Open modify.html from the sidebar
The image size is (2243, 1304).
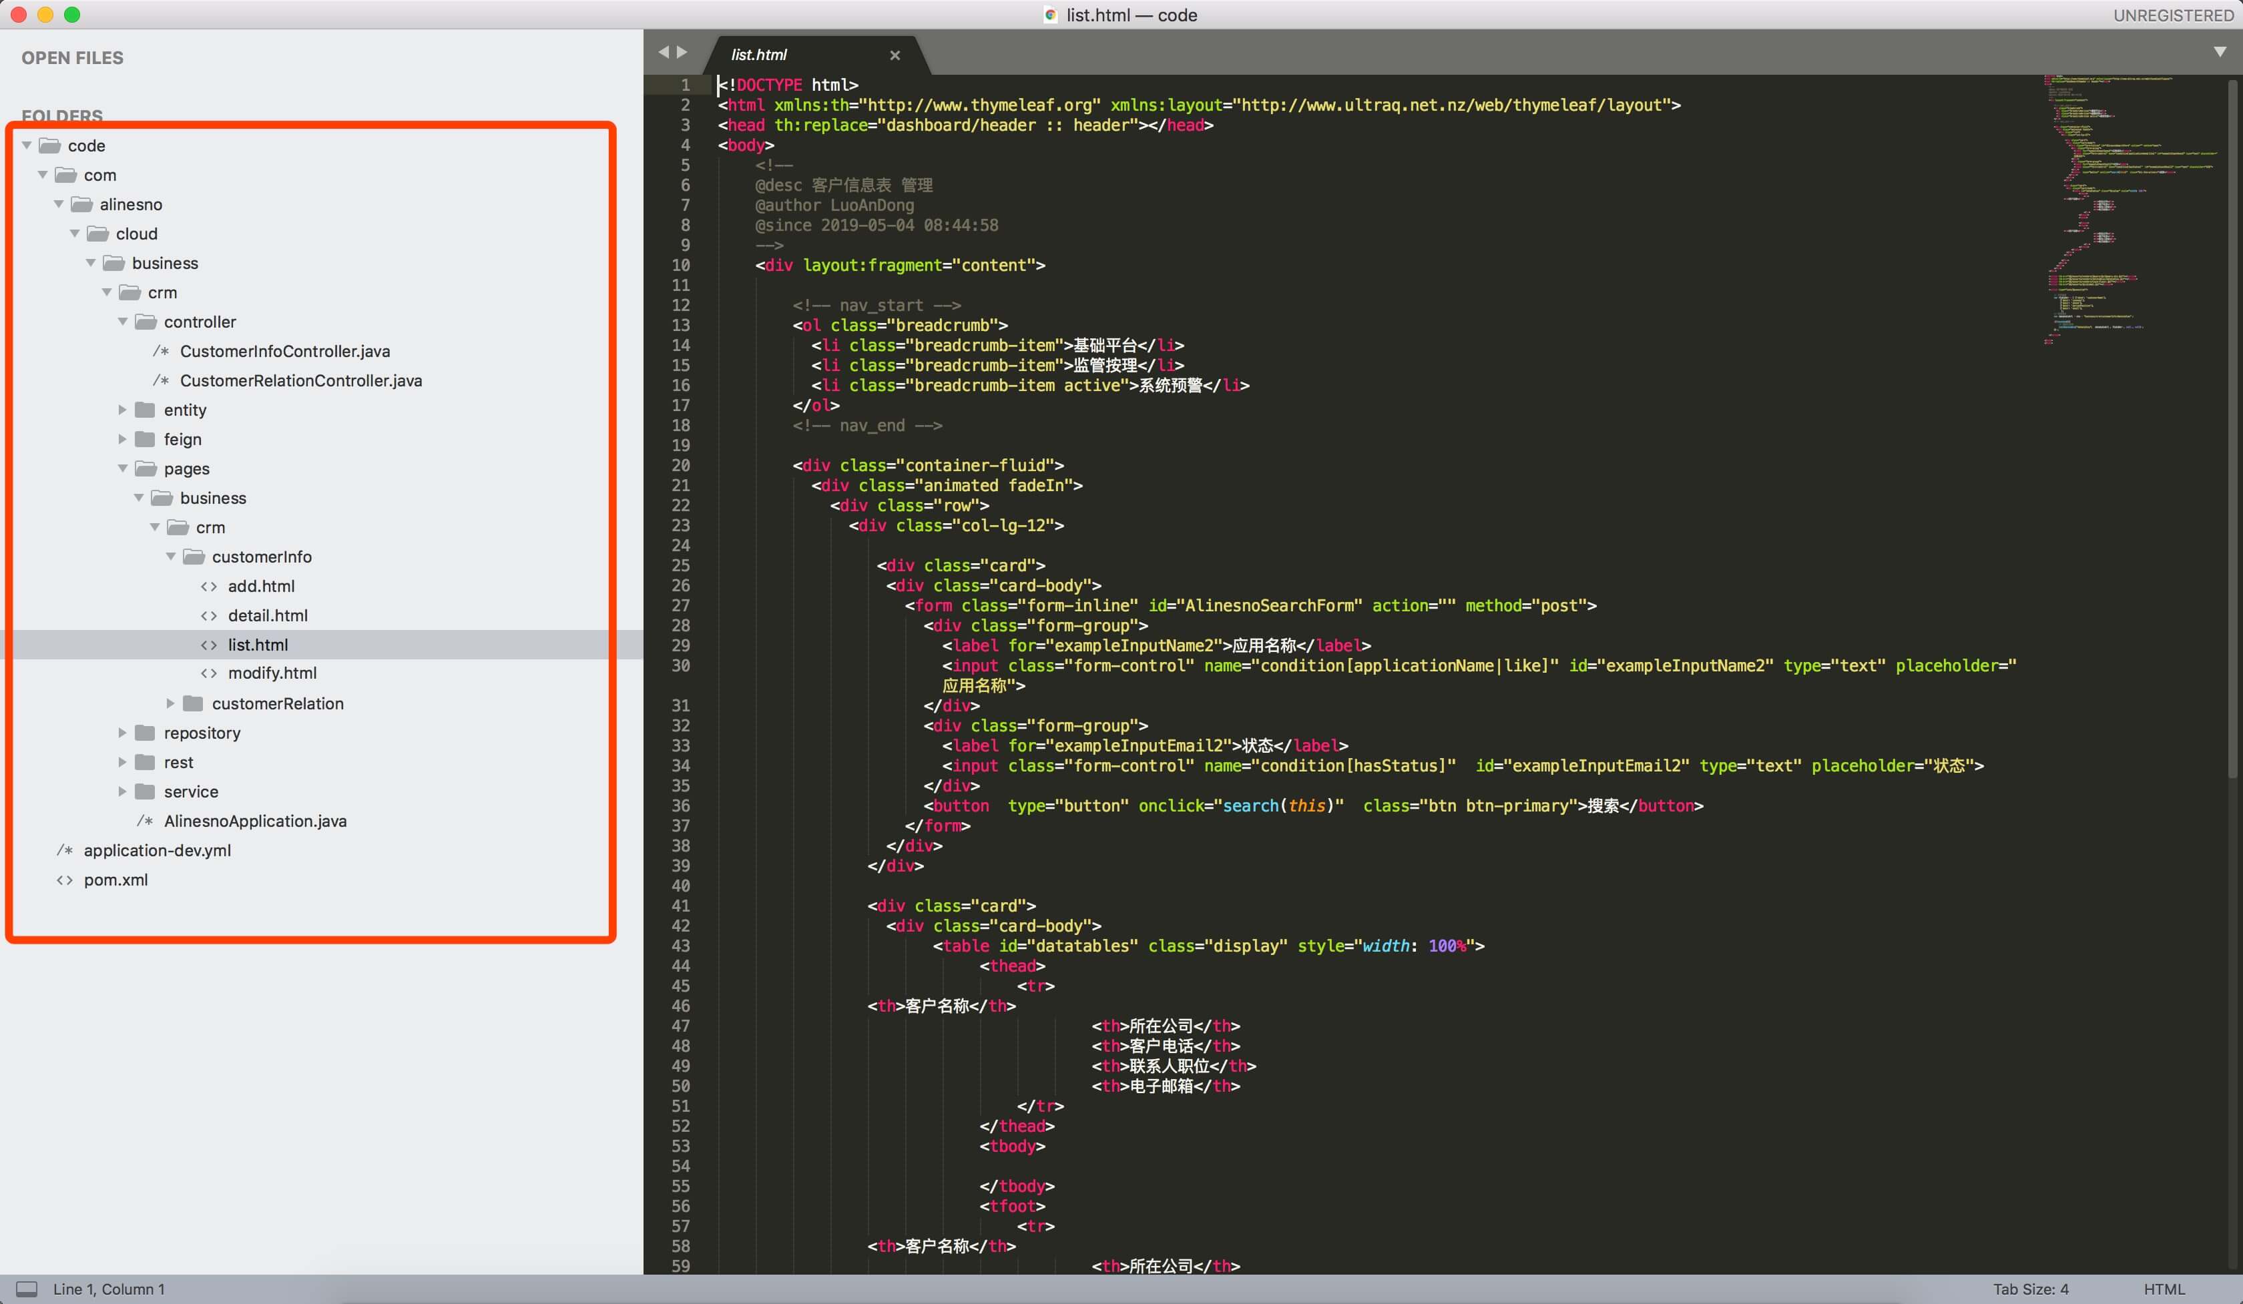click(x=272, y=673)
